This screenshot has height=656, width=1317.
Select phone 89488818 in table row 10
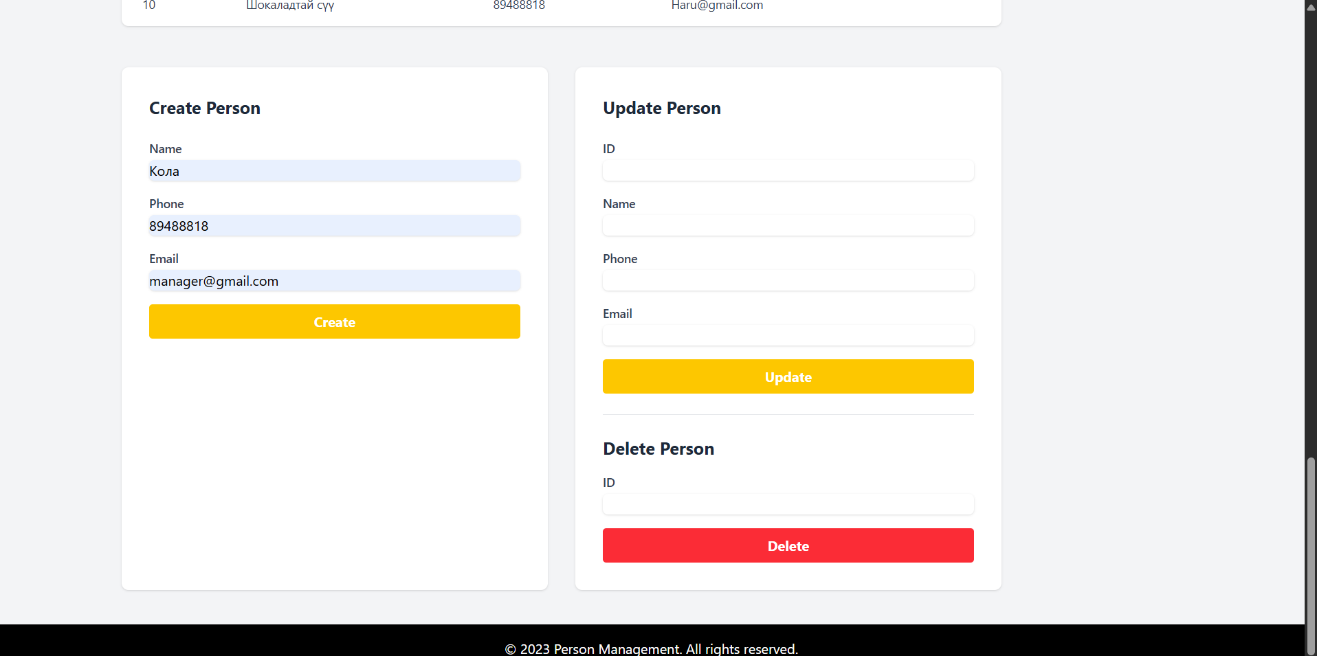[519, 5]
